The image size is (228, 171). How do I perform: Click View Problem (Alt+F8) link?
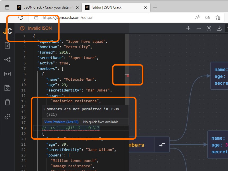click(x=61, y=122)
